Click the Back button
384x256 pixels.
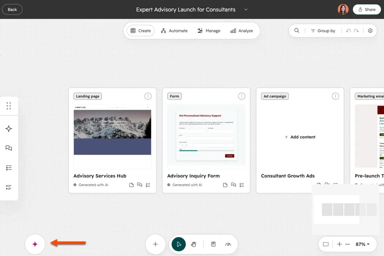(12, 9)
